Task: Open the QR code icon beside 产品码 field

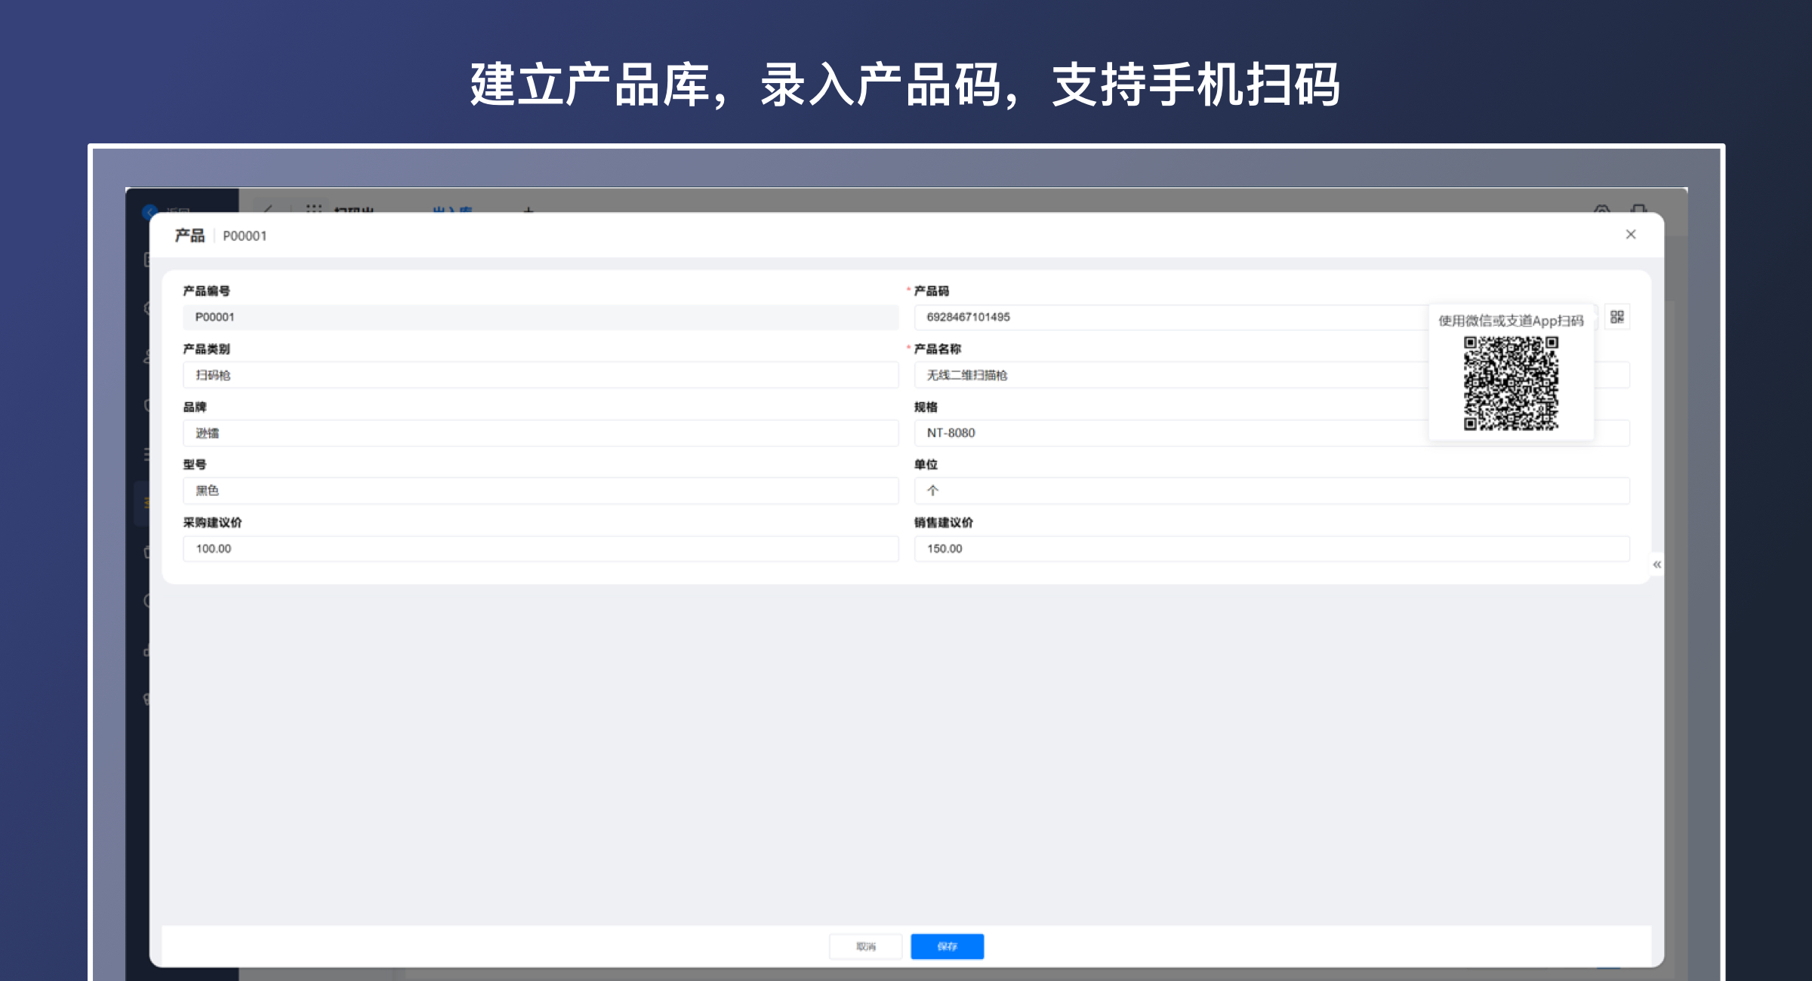Action: [x=1618, y=318]
